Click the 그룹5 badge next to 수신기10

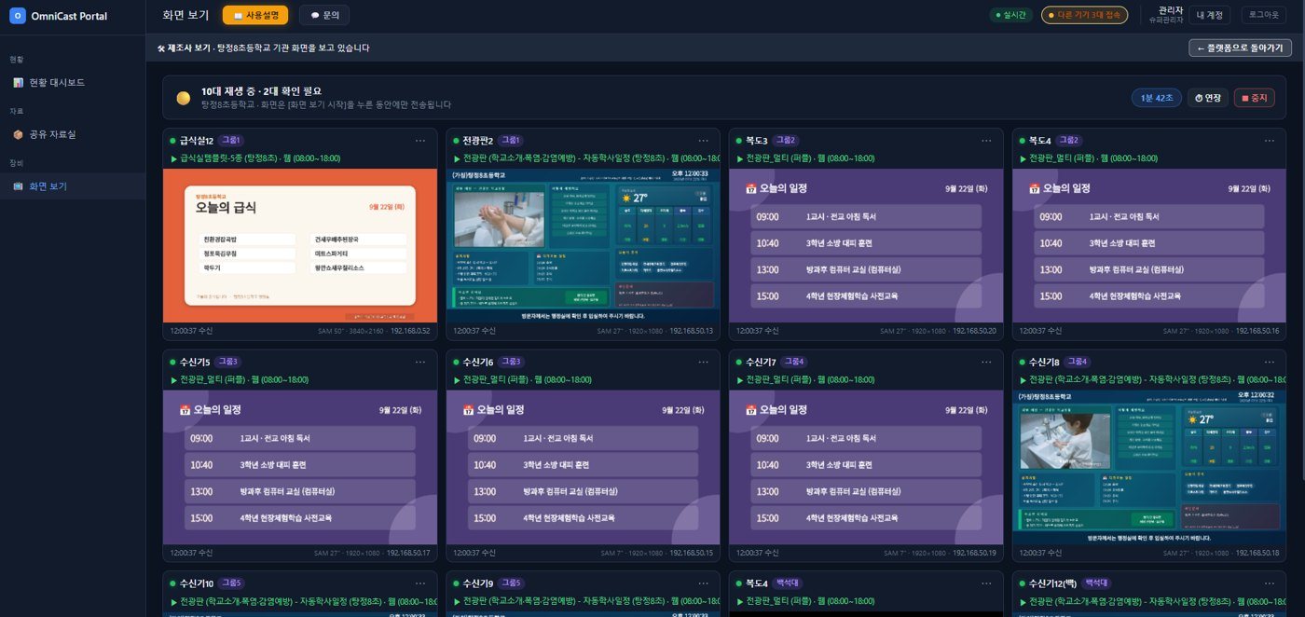(x=231, y=583)
